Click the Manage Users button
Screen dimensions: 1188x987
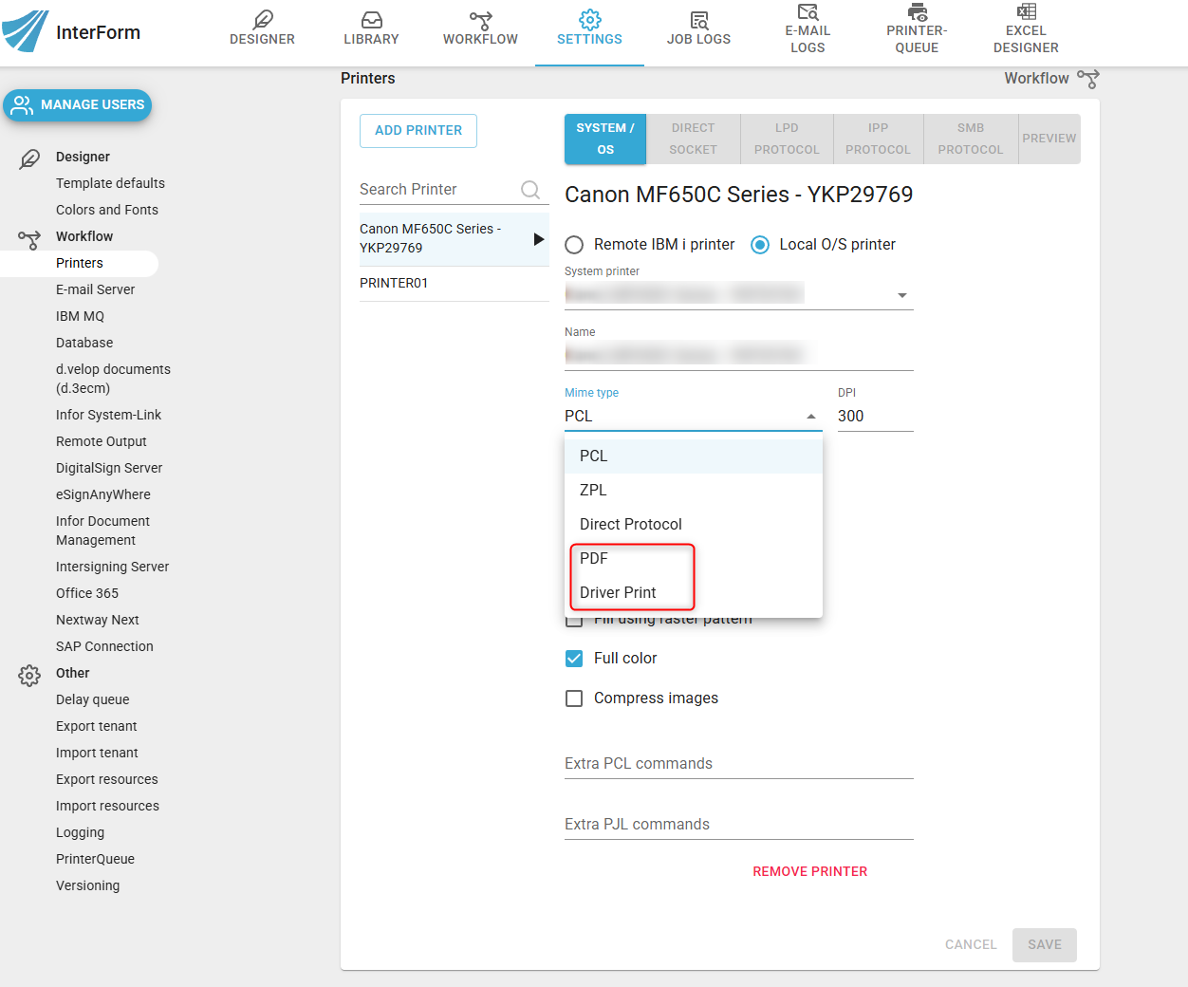[78, 105]
